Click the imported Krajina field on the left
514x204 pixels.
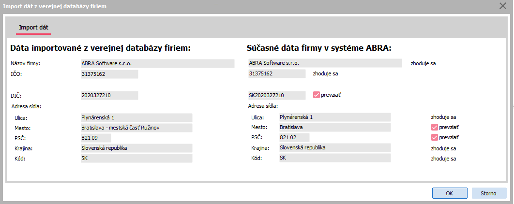[136, 148]
